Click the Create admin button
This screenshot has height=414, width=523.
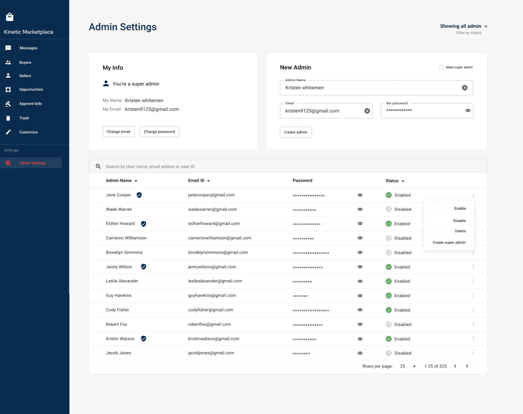click(296, 132)
